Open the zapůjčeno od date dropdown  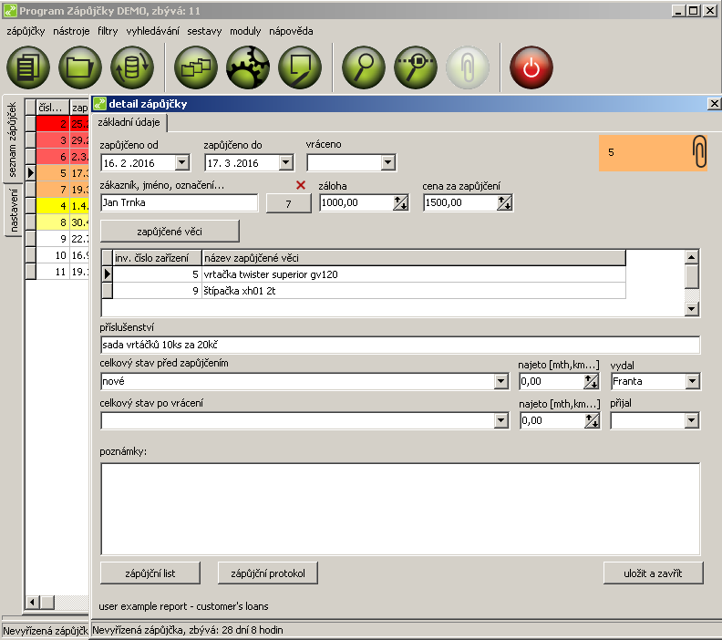tap(182, 162)
